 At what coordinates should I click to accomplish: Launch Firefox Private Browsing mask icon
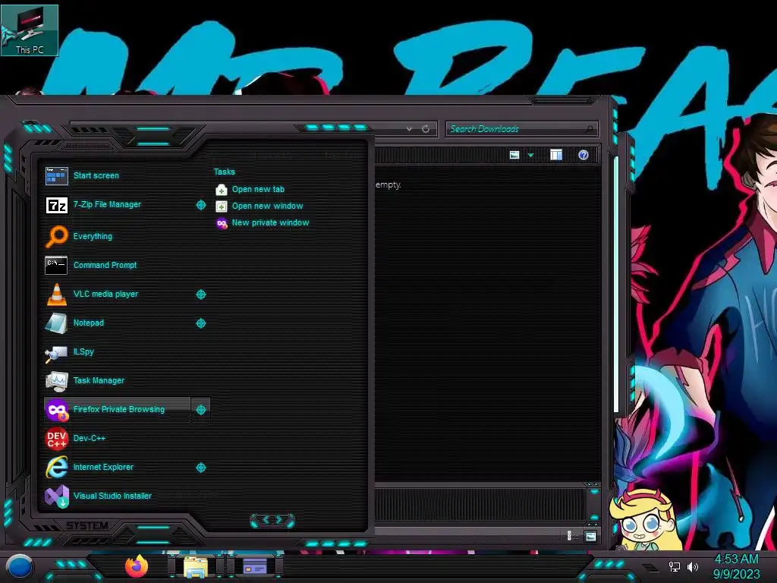56,410
